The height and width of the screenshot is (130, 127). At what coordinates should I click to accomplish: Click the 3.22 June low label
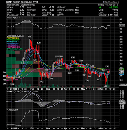pos(105,86)
